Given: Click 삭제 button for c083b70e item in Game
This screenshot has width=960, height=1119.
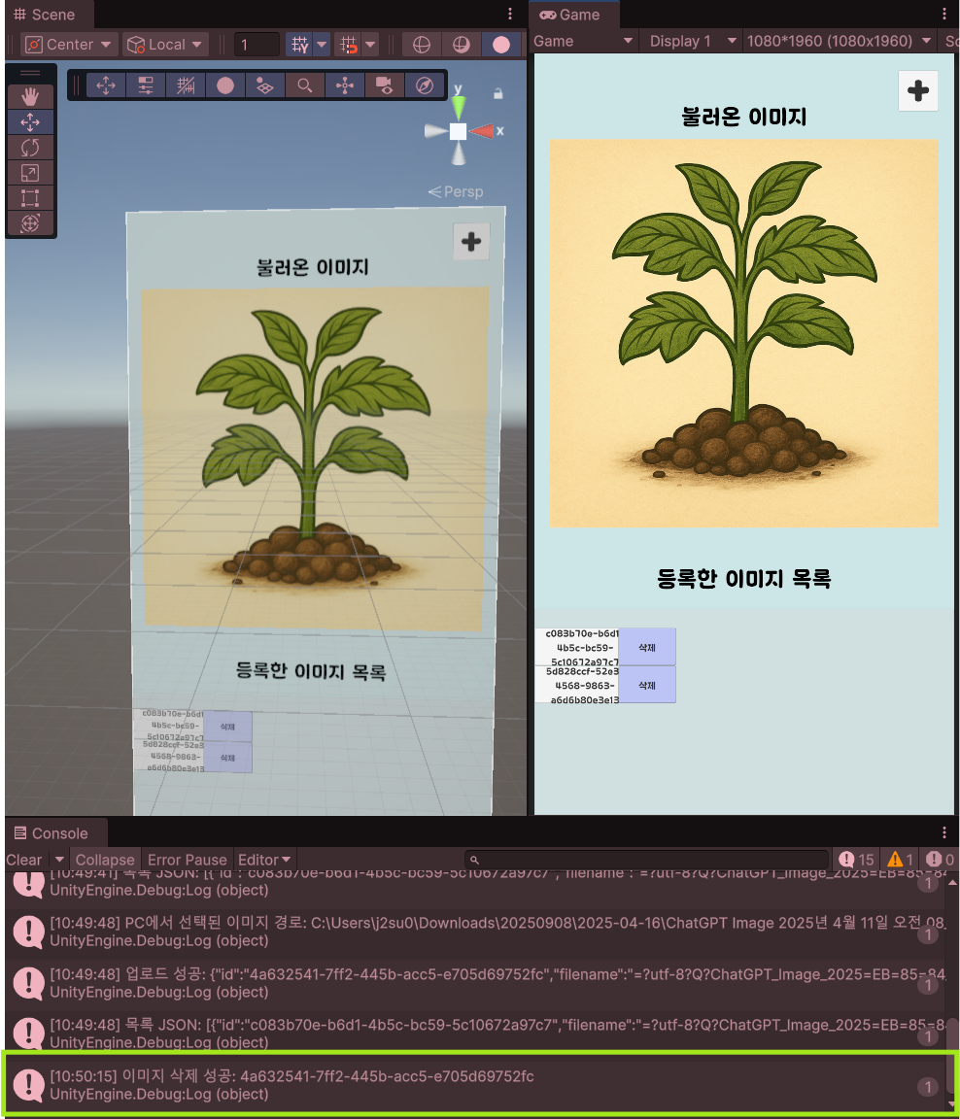Looking at the screenshot, I should pos(647,647).
